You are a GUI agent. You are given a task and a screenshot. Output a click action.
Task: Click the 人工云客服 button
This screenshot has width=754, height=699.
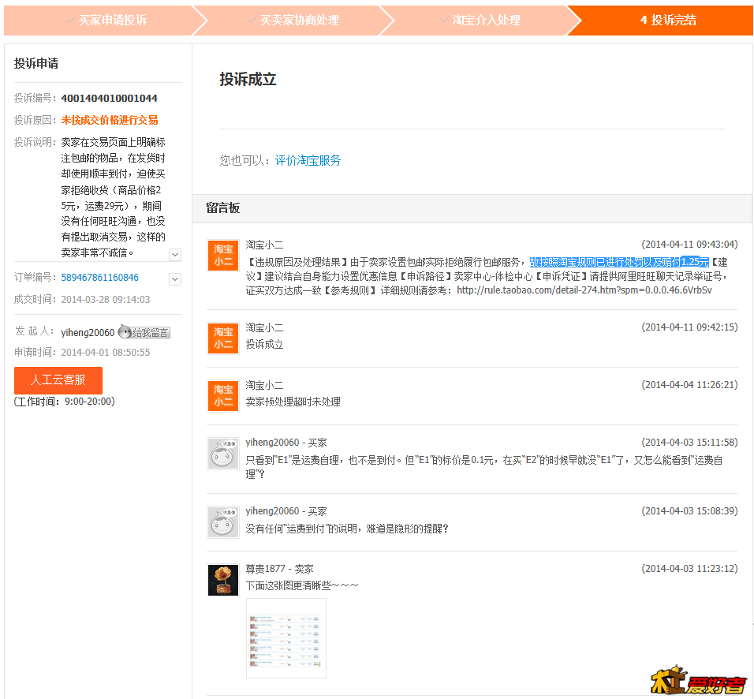point(58,380)
